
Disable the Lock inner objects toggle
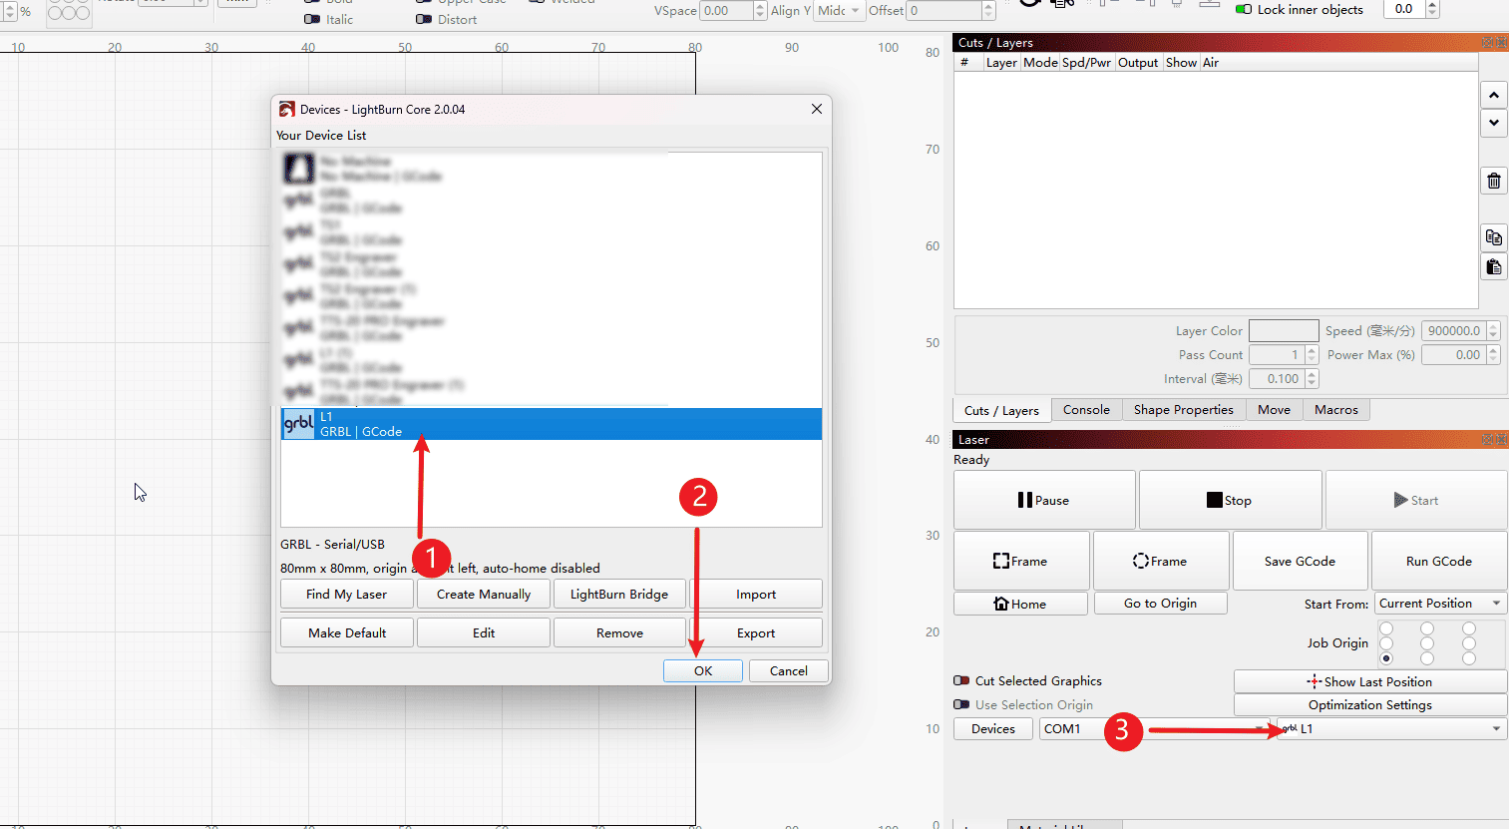[x=1244, y=9]
